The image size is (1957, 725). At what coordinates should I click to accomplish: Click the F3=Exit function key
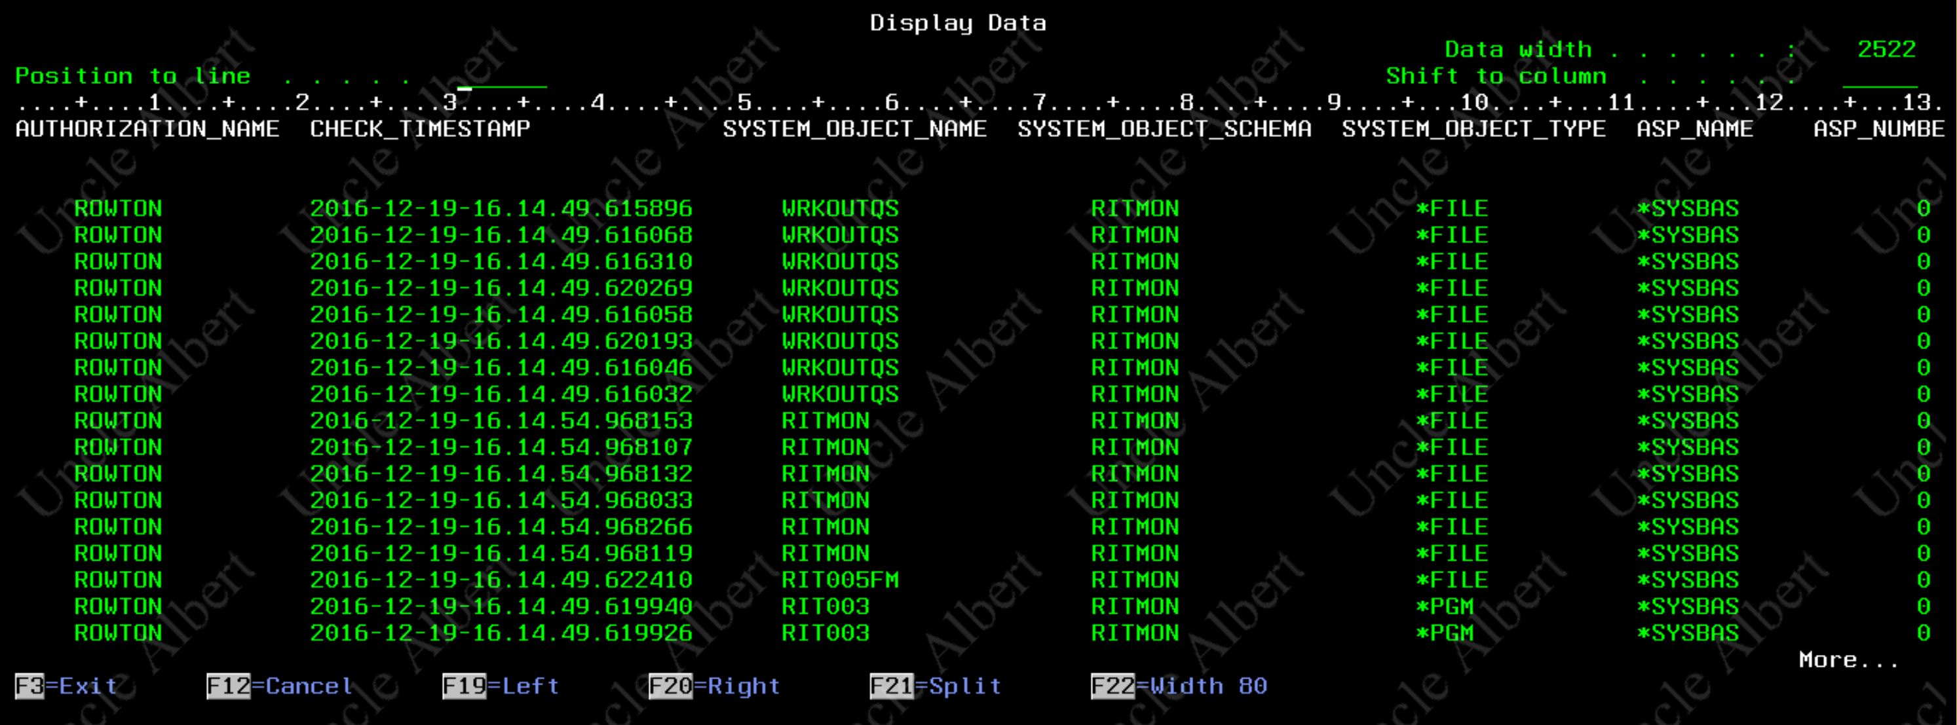(66, 686)
